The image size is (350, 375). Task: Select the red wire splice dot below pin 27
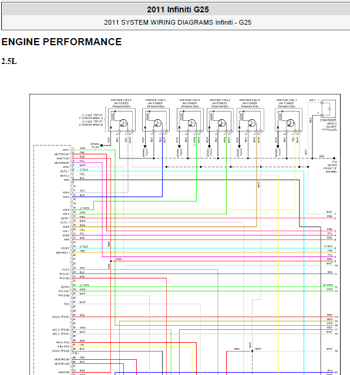[x=110, y=261]
